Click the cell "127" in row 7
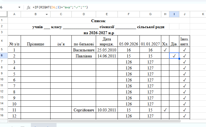This screenshot has height=127, width=206. tap(151, 62)
